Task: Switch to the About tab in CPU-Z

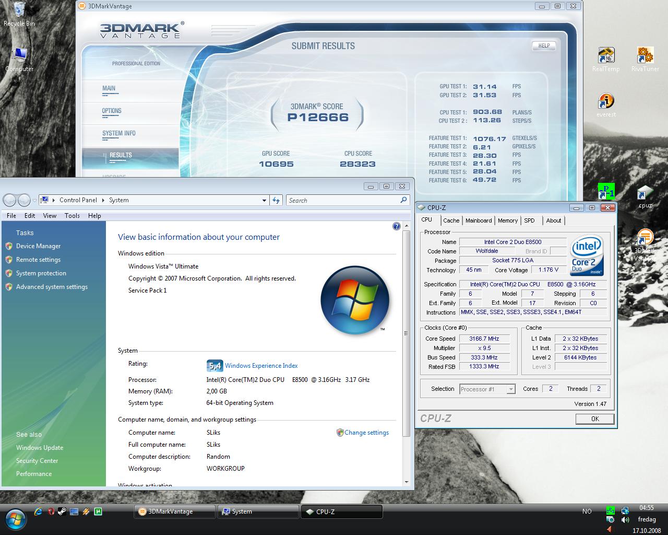Action: click(554, 220)
